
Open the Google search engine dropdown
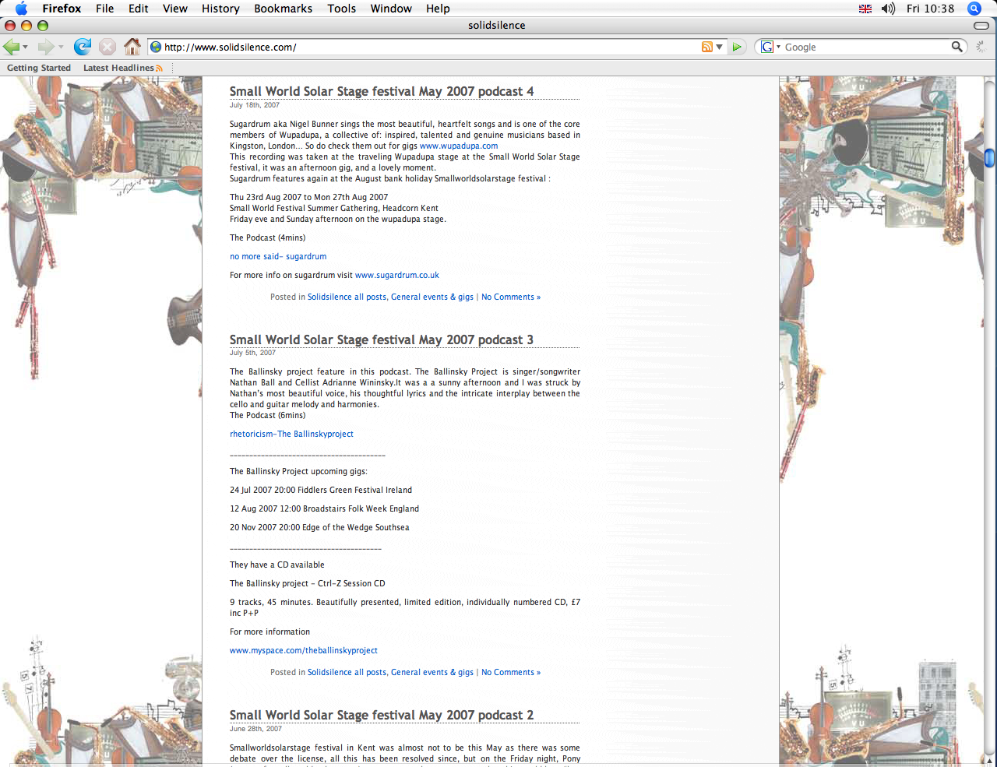[x=770, y=47]
